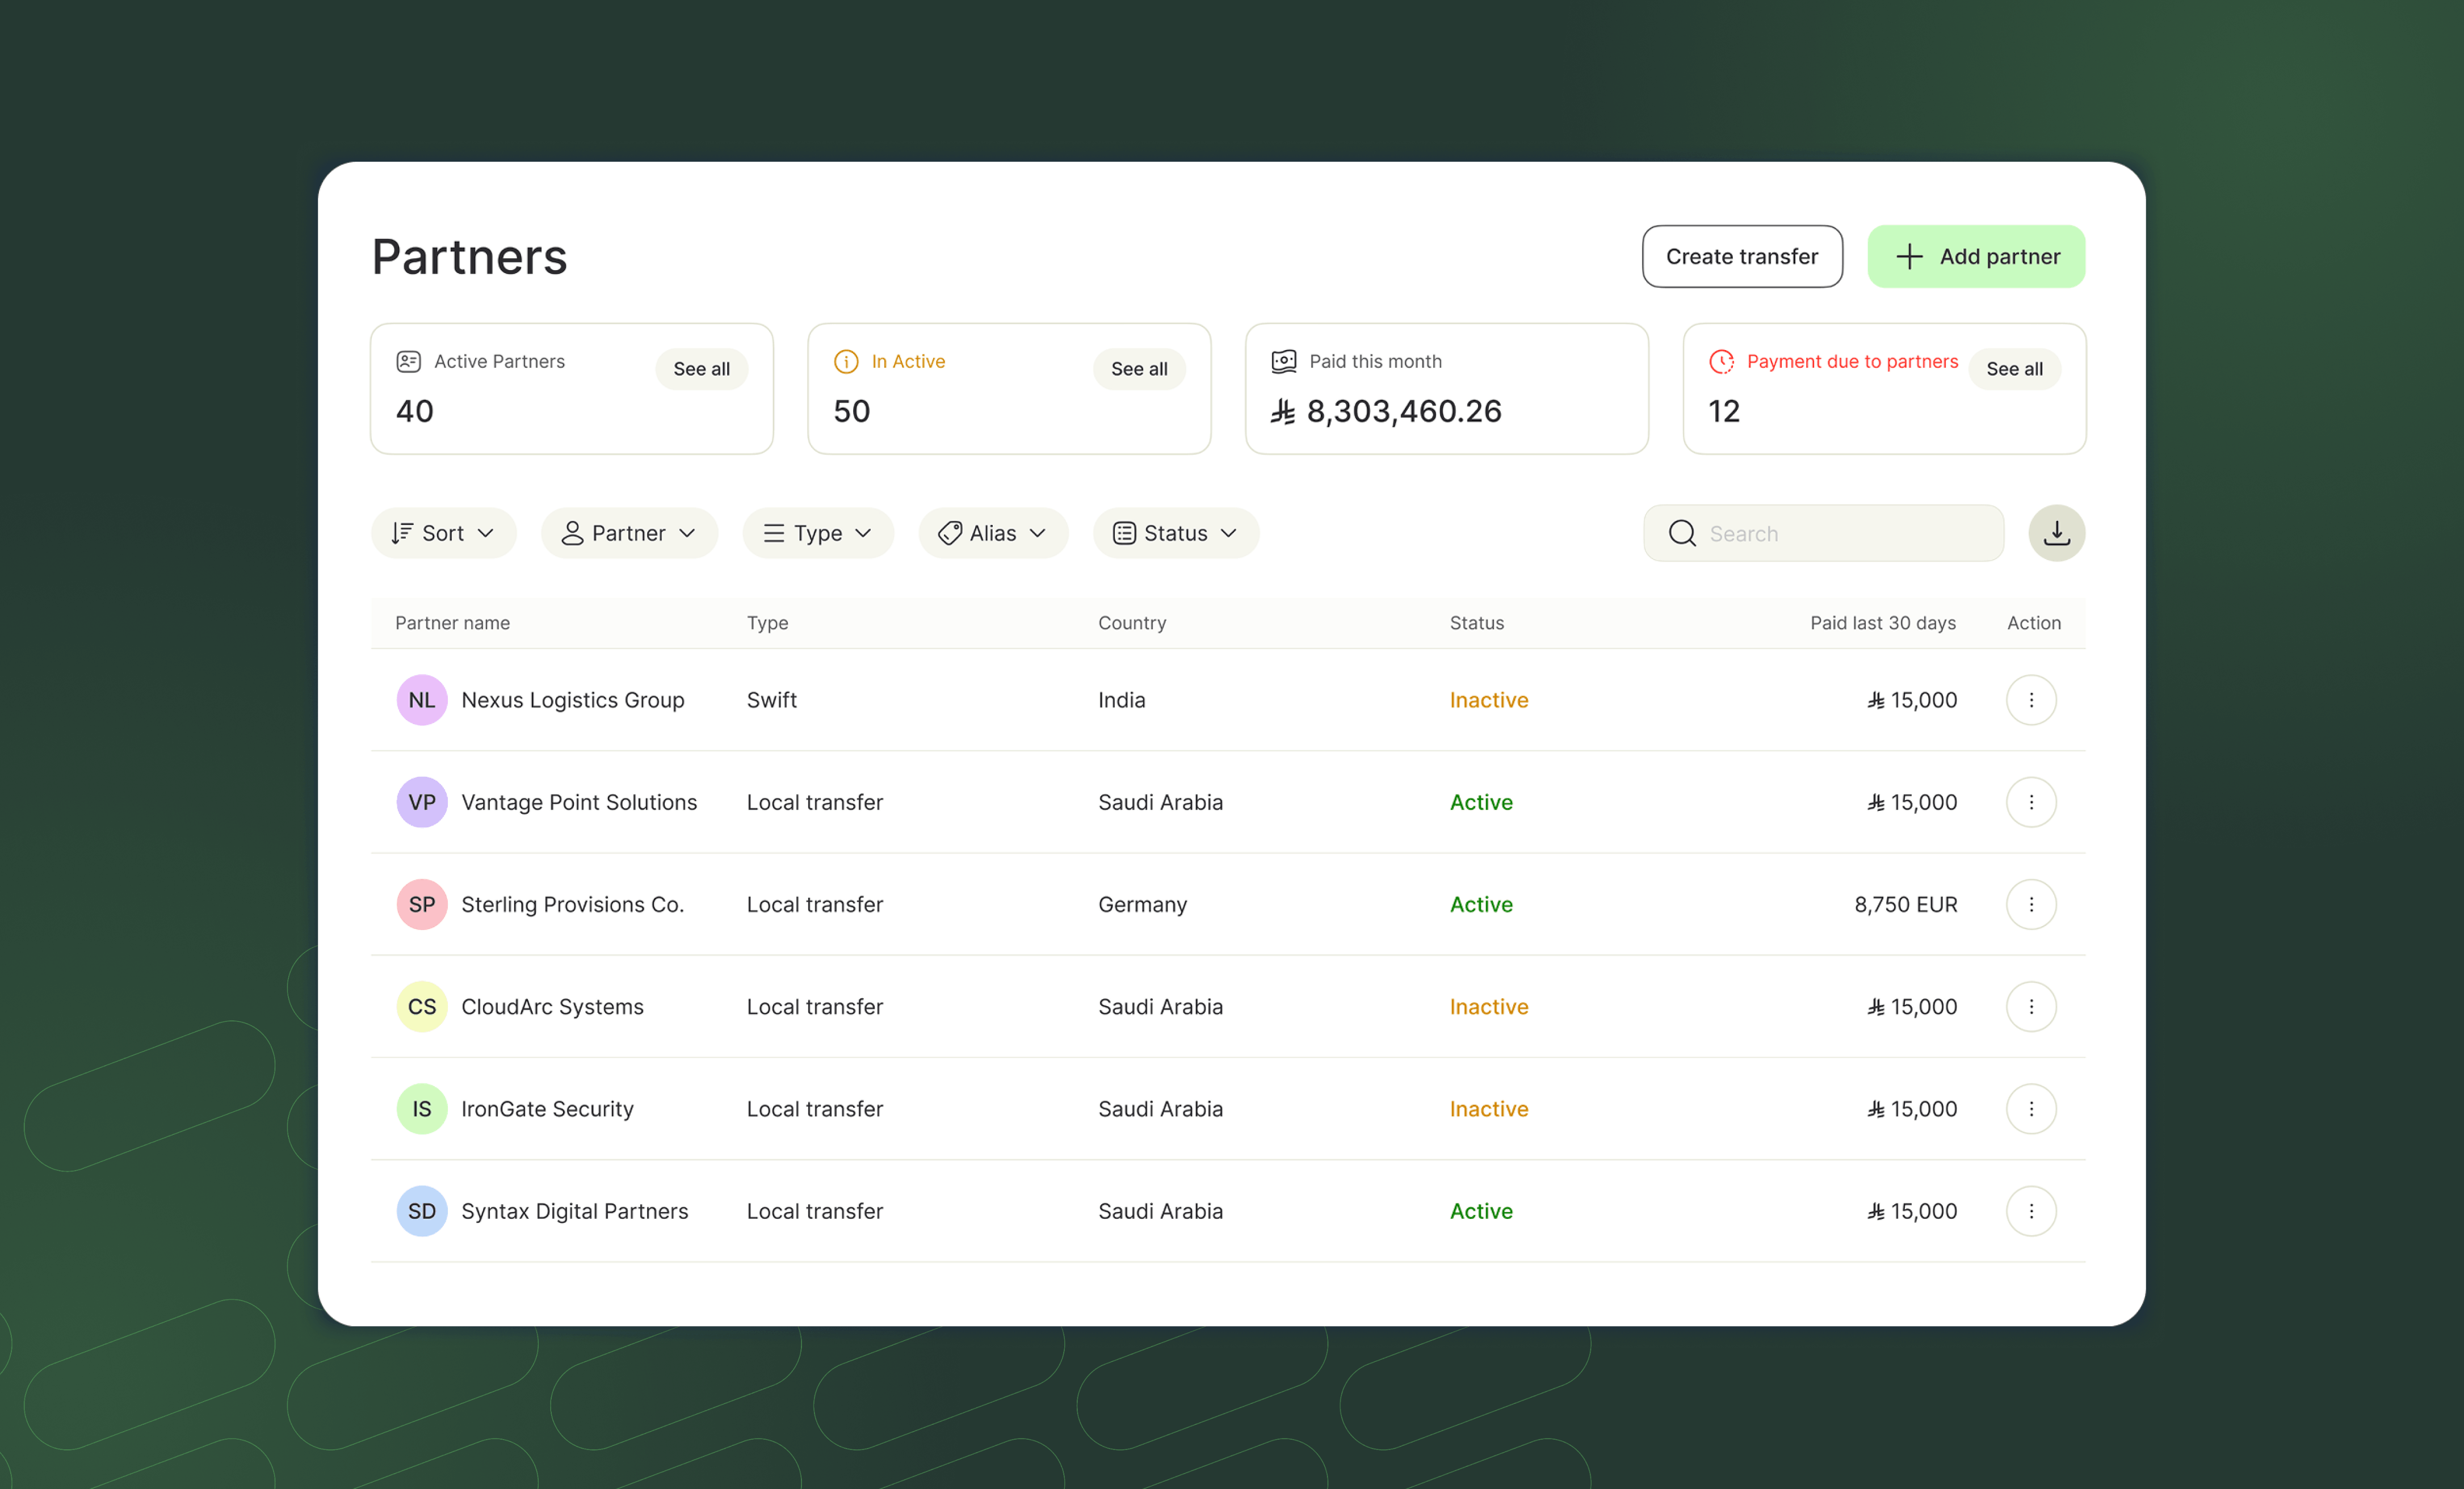See all Active Partners
This screenshot has height=1489, width=2464.
pos(701,369)
